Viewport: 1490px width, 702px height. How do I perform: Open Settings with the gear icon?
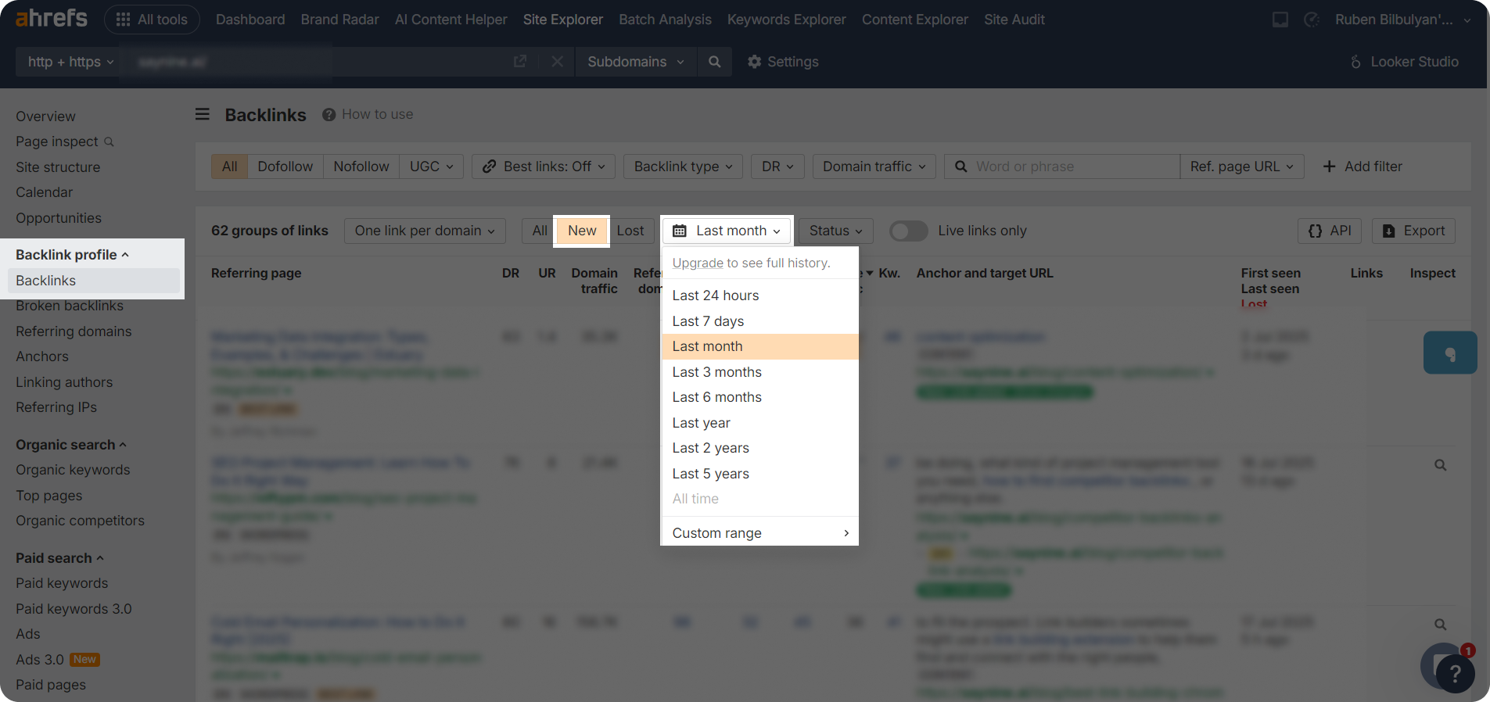click(783, 61)
